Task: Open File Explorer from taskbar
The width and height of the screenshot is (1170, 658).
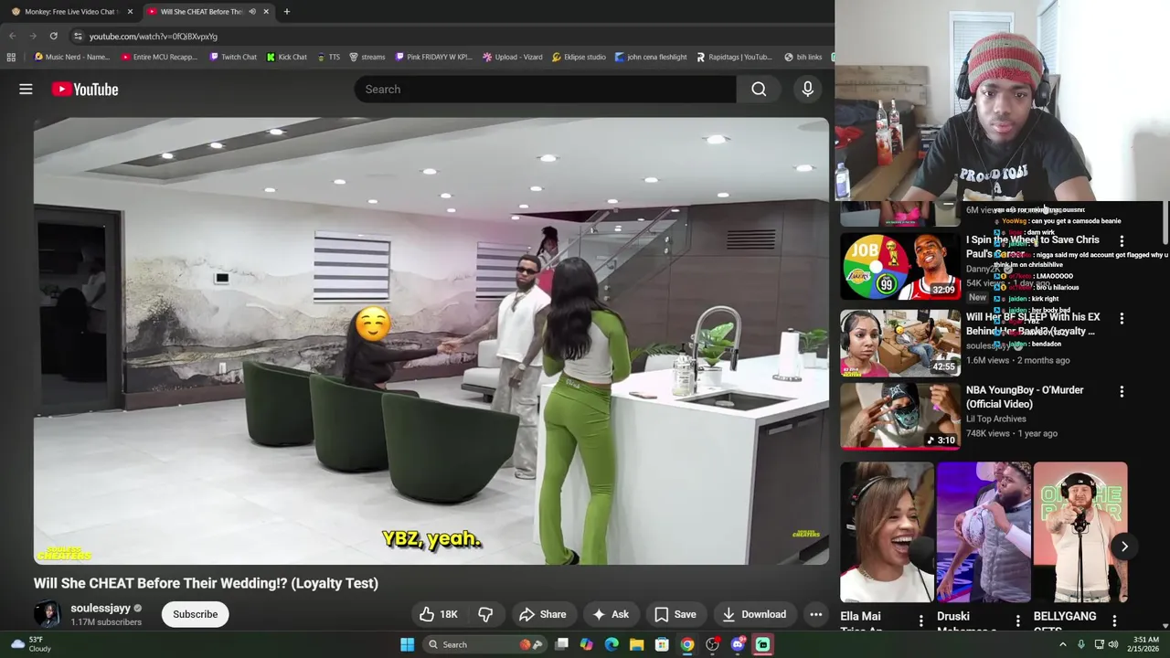Action: point(636,644)
